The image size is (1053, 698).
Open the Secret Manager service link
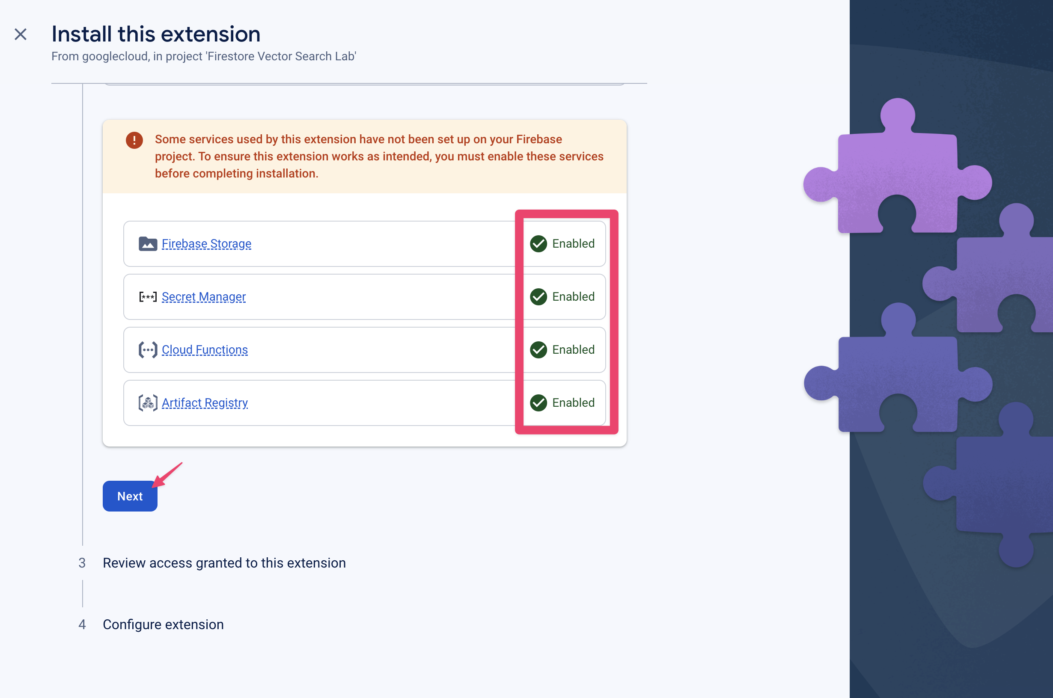[x=203, y=297]
